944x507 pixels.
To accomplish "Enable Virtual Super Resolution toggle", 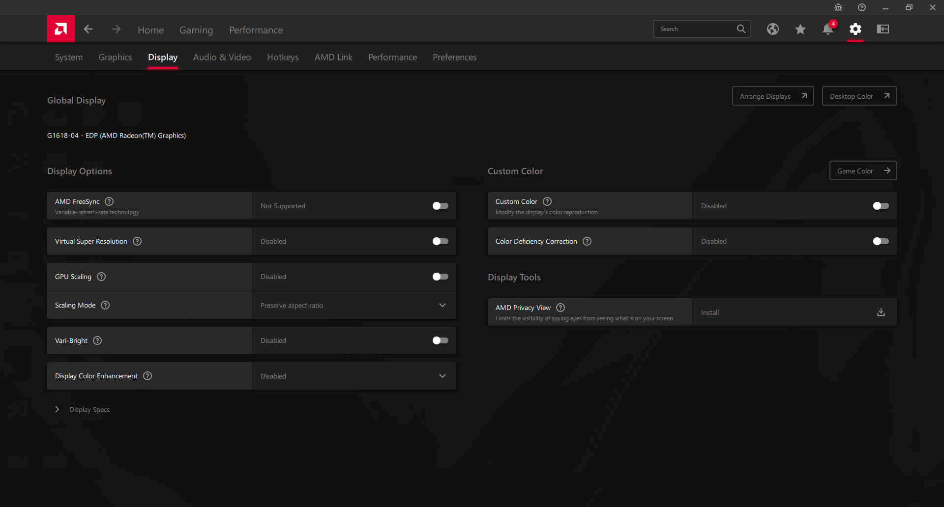I will (x=440, y=241).
